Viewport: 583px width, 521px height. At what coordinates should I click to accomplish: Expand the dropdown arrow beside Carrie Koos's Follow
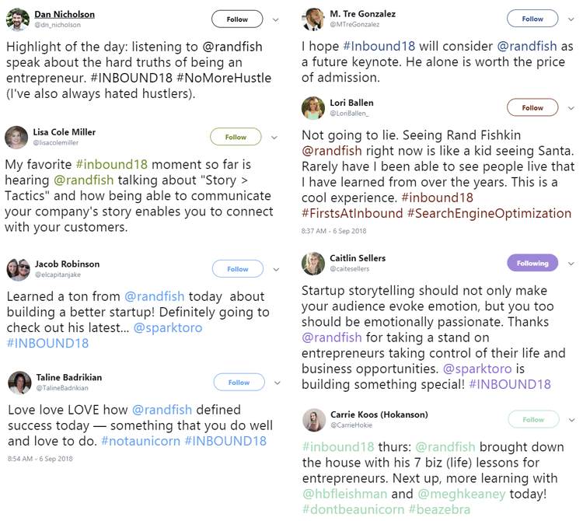572,420
